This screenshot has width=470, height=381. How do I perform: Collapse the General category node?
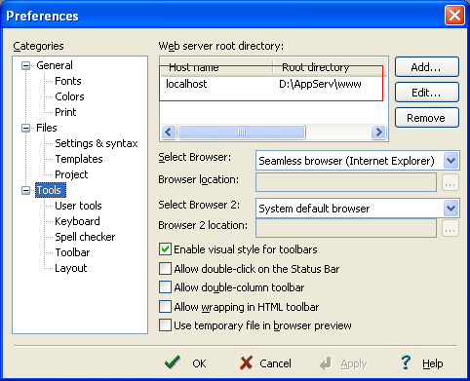(x=25, y=66)
